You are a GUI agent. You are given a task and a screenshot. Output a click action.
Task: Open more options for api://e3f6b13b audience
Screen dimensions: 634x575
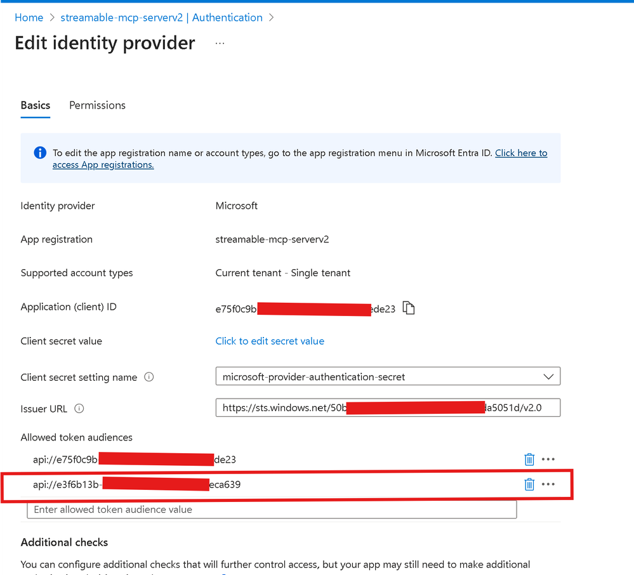pos(548,484)
